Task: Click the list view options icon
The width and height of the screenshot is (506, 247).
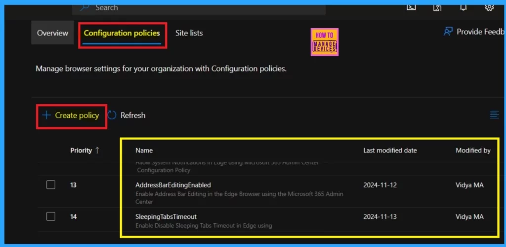Action: (494, 115)
